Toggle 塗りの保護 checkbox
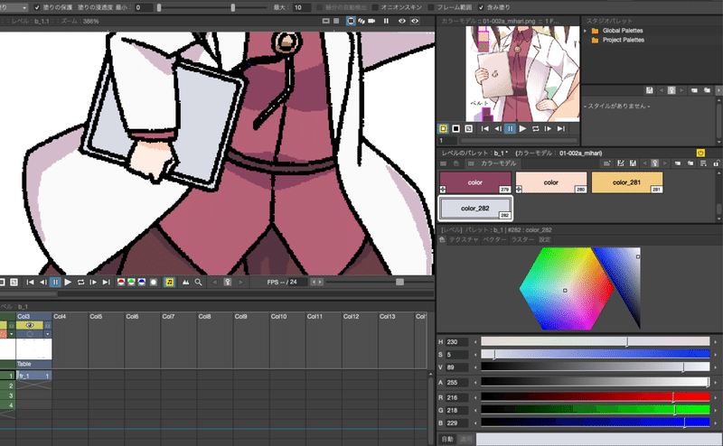 point(37,7)
